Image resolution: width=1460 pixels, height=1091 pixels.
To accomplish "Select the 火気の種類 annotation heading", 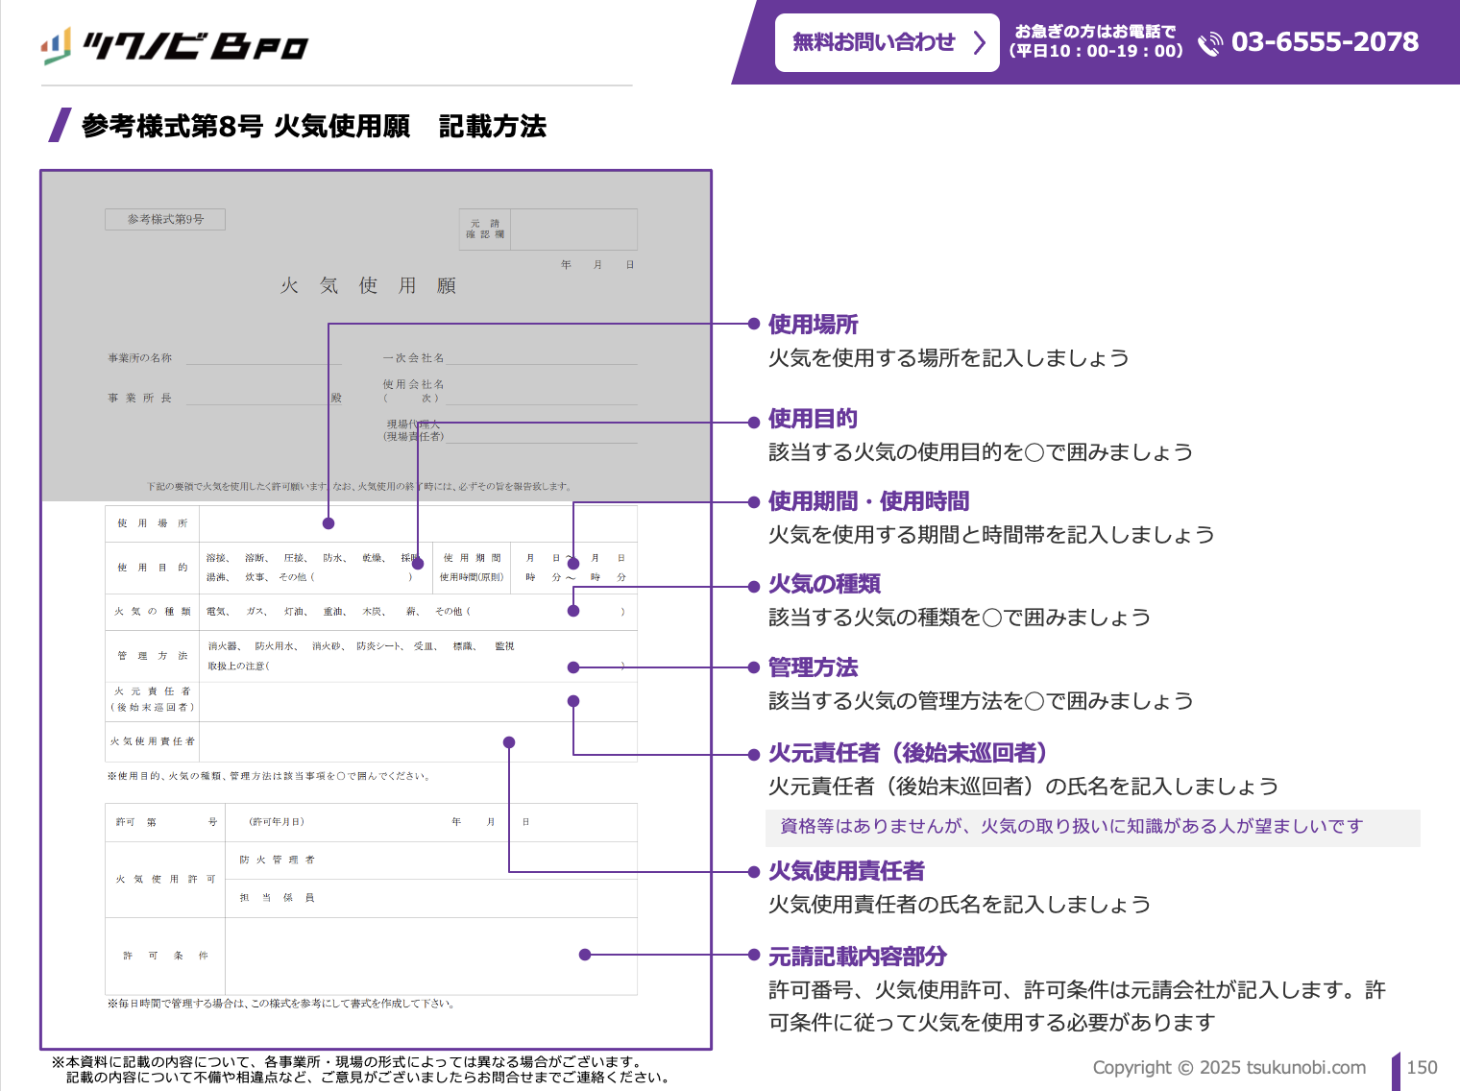I will 824,584.
